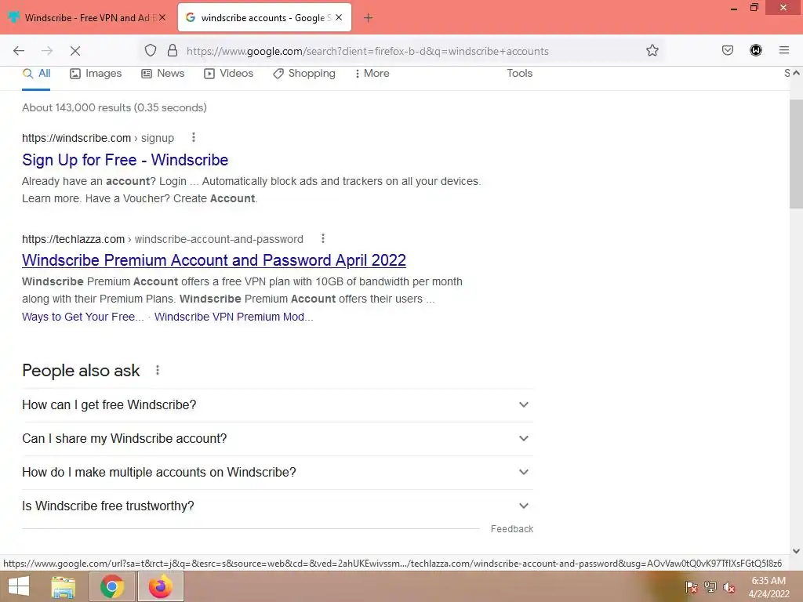The width and height of the screenshot is (803, 602).
Task: Open the network tray icon
Action: tap(710, 586)
